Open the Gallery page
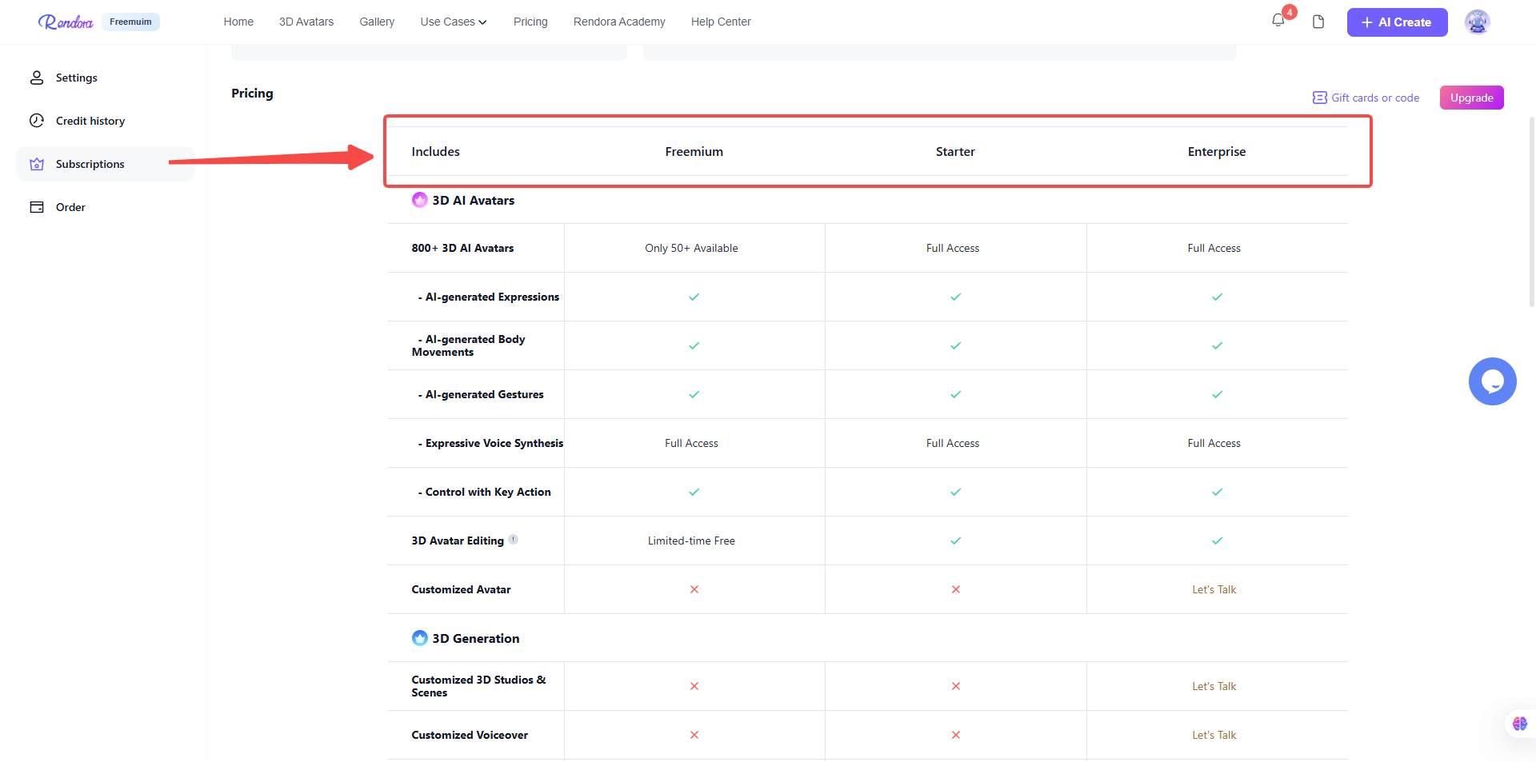Image resolution: width=1536 pixels, height=762 pixels. [x=377, y=22]
